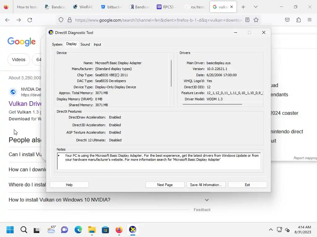Click the Firefox logo in the tab bar
The height and width of the screenshot is (237, 317).
point(6,7)
